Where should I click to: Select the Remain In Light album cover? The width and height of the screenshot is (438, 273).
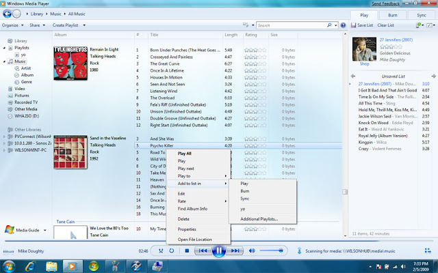70,63
